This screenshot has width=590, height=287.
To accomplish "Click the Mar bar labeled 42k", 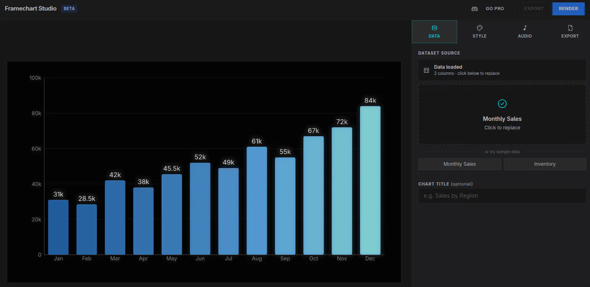I will (115, 217).
